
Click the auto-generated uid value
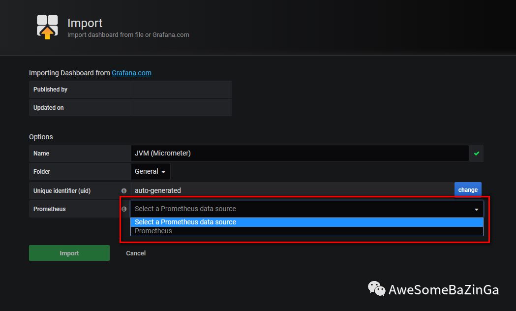pos(157,190)
